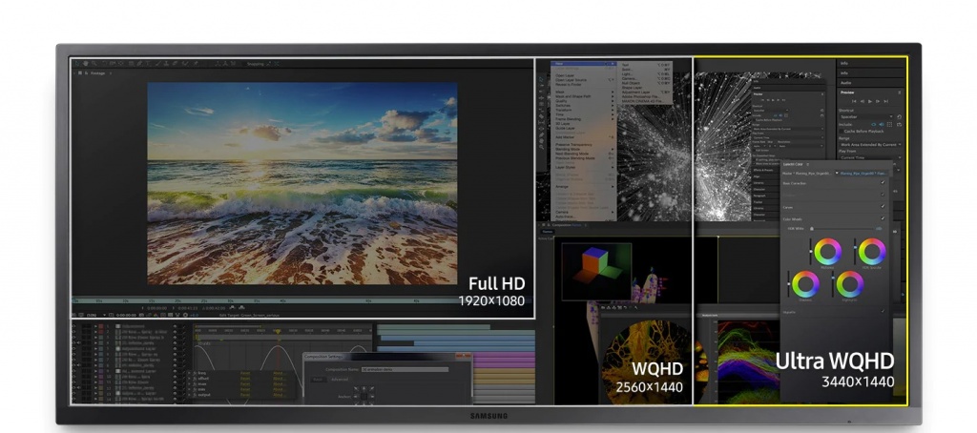Click the ocean footage preview image
Image resolution: width=977 pixels, height=433 pixels.
point(301,182)
